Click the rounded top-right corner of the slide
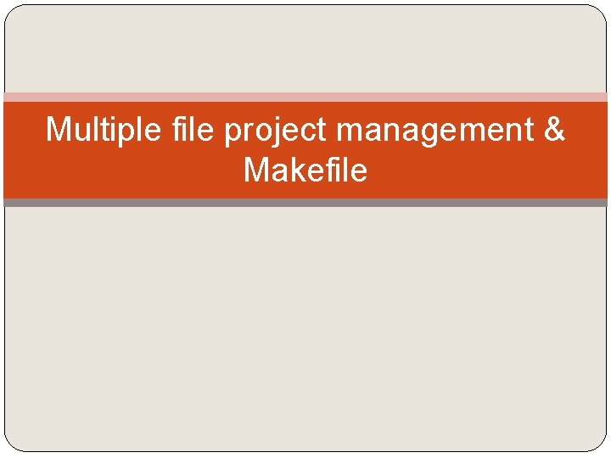 click(599, 12)
